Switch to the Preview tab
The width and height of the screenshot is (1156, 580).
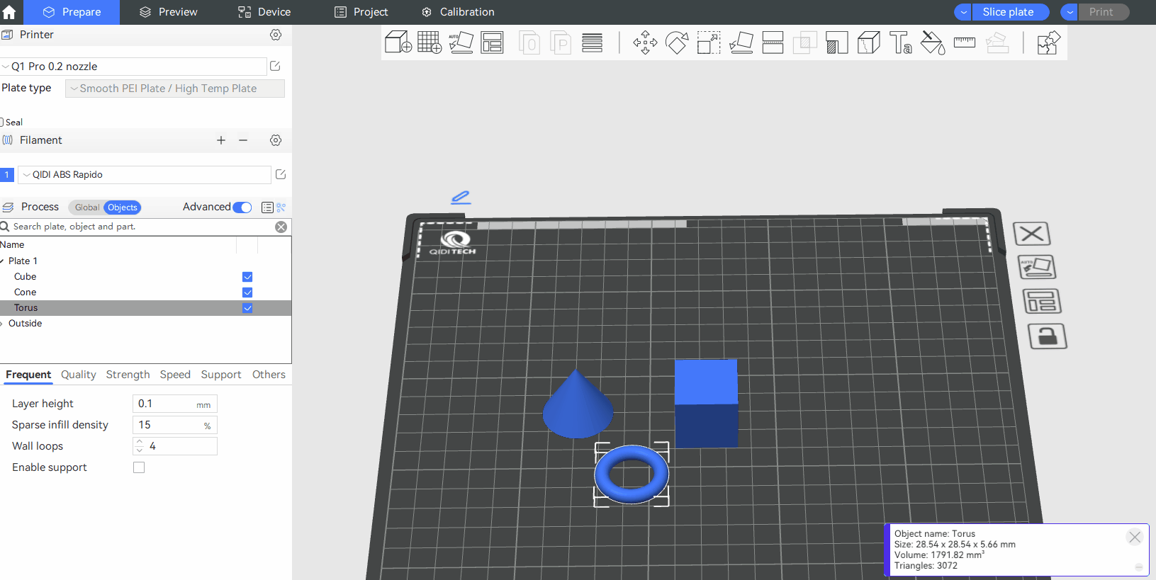[x=169, y=12]
